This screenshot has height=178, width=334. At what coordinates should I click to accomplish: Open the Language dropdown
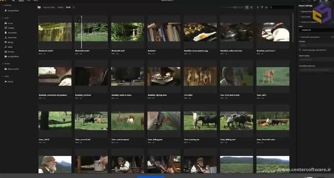point(316,45)
